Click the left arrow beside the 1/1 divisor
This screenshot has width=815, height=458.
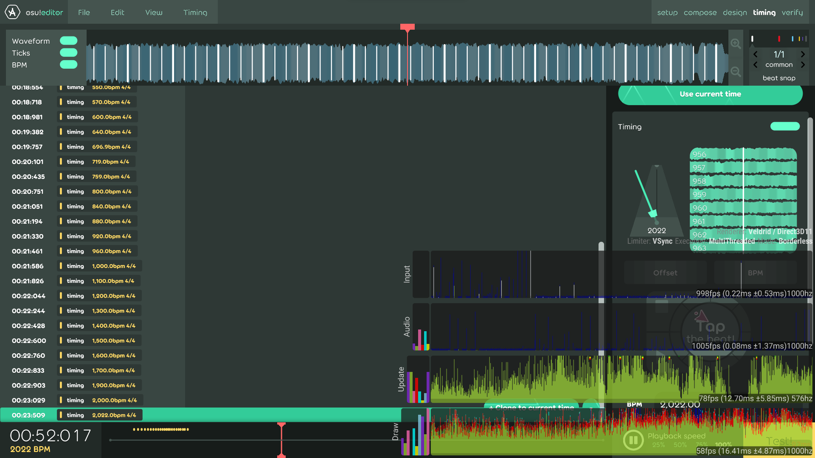pos(756,54)
